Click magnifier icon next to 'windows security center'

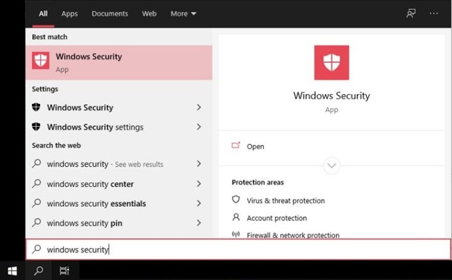point(36,183)
